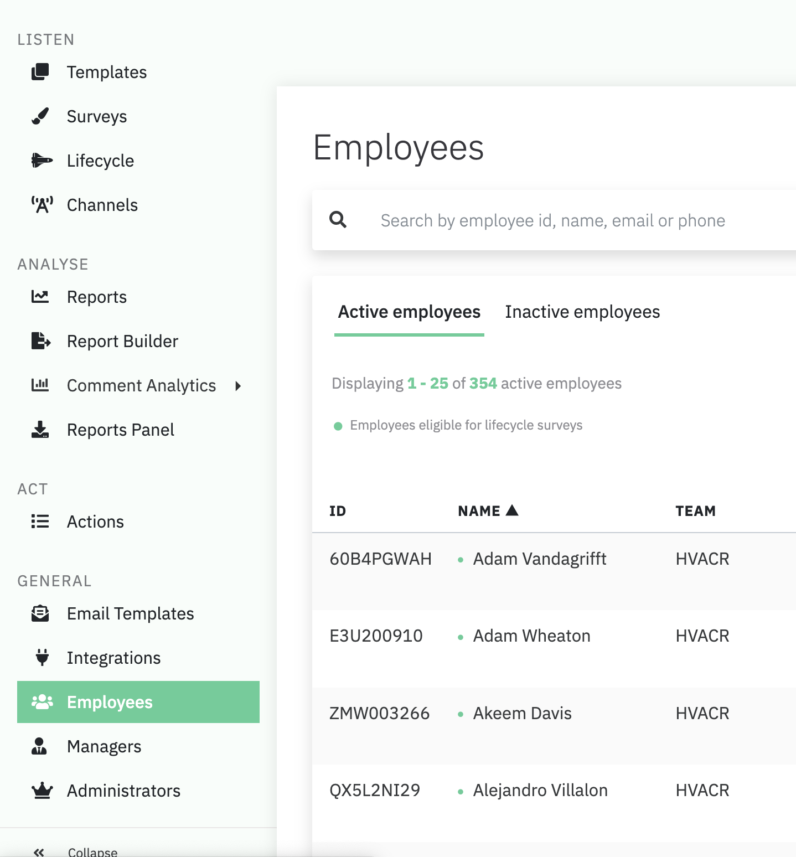Click the Surveys brush icon
The width and height of the screenshot is (796, 857).
40,116
